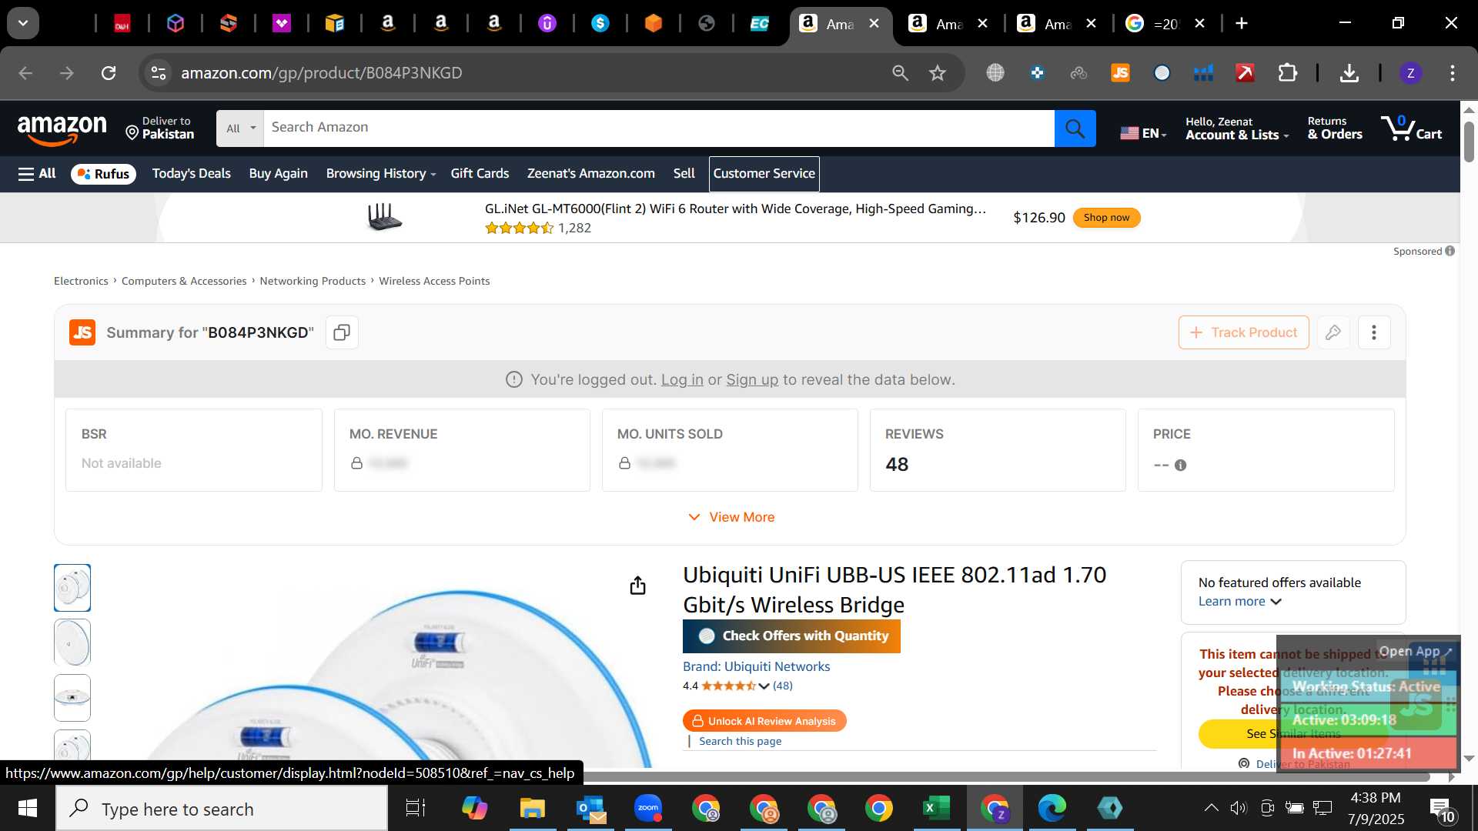Open Chrome three-dot menu
1478x831 pixels.
click(x=1452, y=73)
